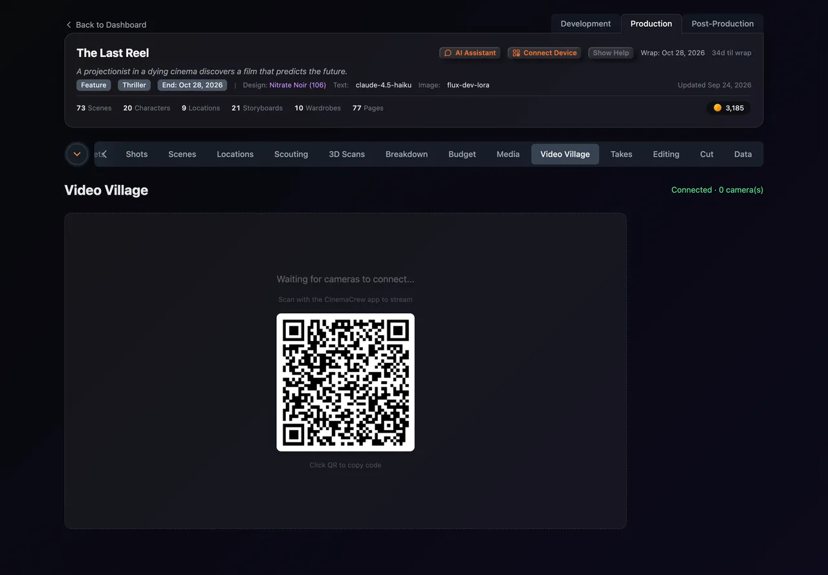Open the Cut tab

point(707,154)
